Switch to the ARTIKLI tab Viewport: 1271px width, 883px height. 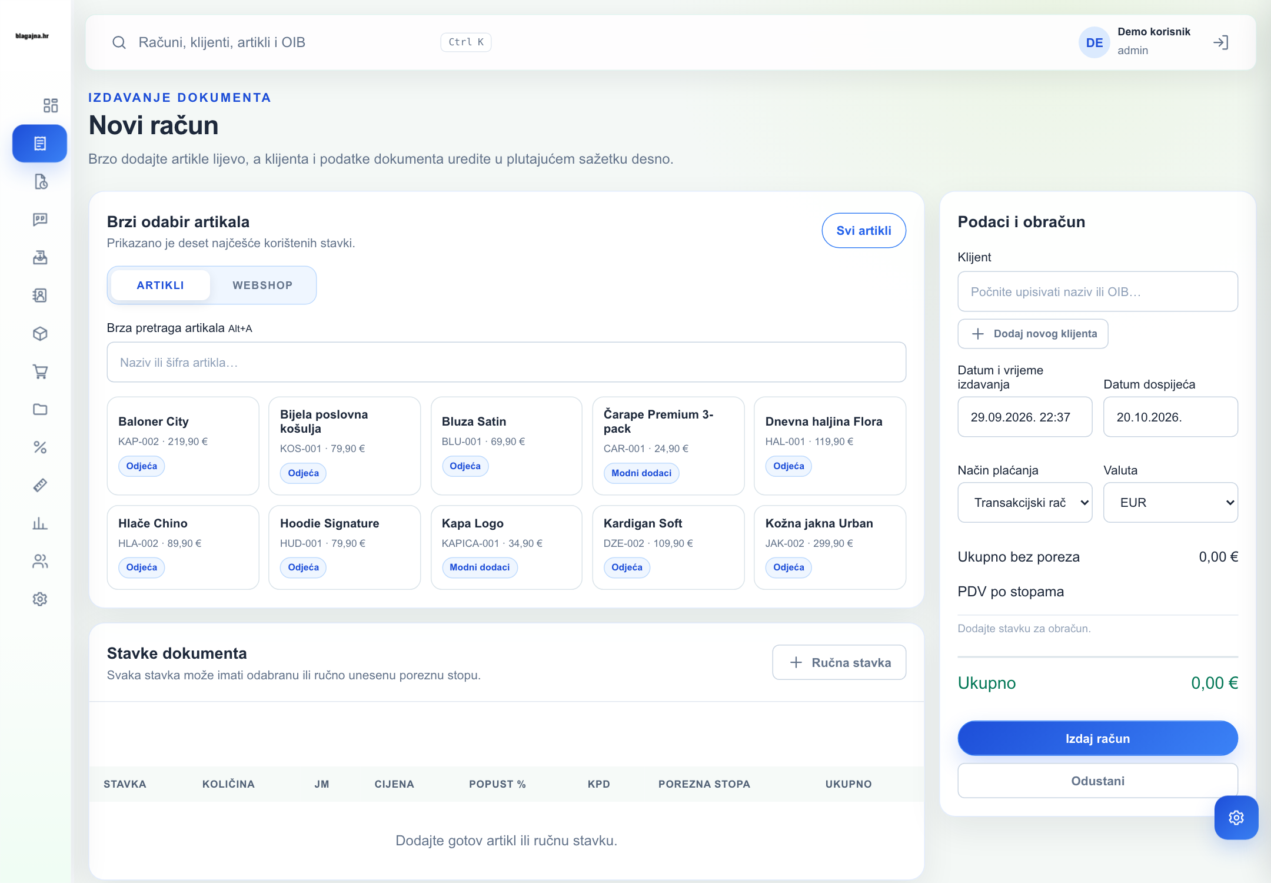point(161,286)
